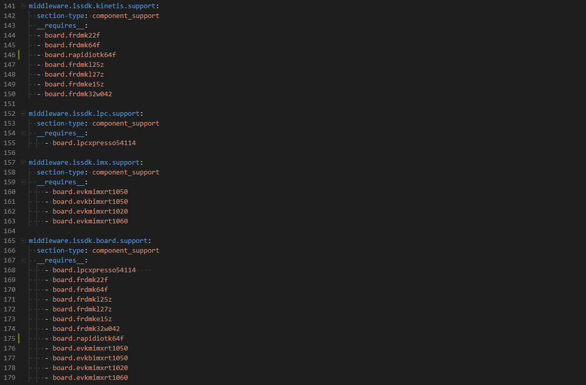
Task: Collapse the middleware.issdk.board.support fold marker
Action: point(23,241)
